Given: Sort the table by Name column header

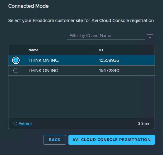Looking at the screenshot, I should pos(34,50).
